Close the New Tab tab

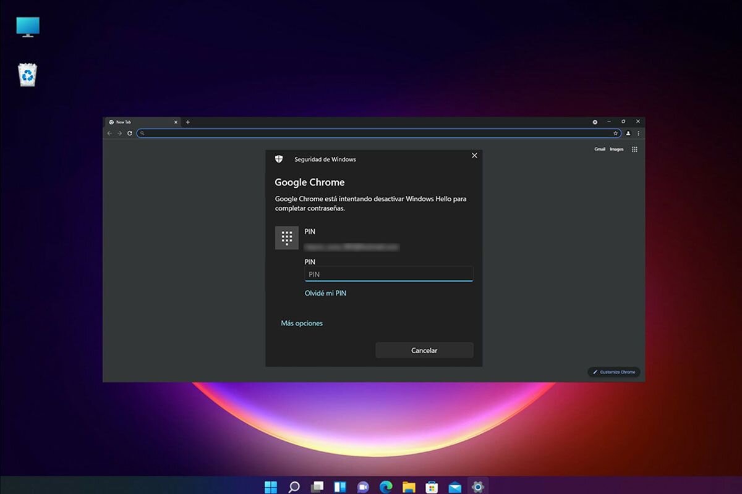pyautogui.click(x=176, y=122)
